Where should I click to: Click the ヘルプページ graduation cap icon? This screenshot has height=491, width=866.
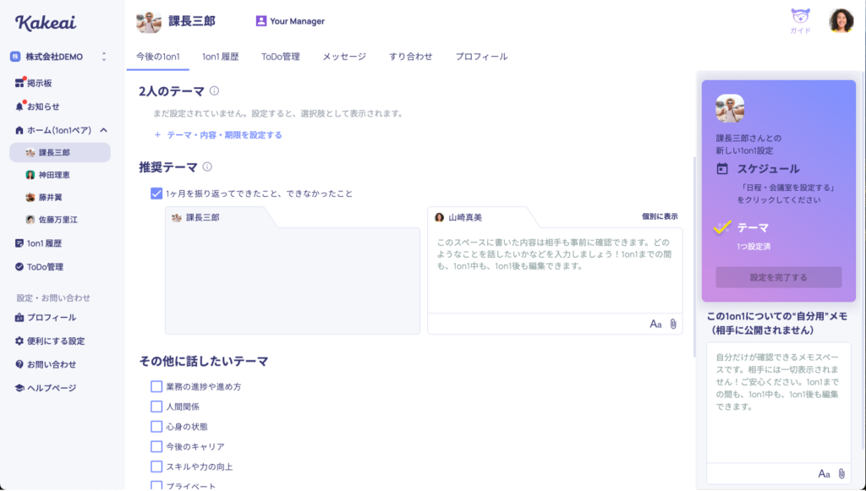click(x=19, y=388)
